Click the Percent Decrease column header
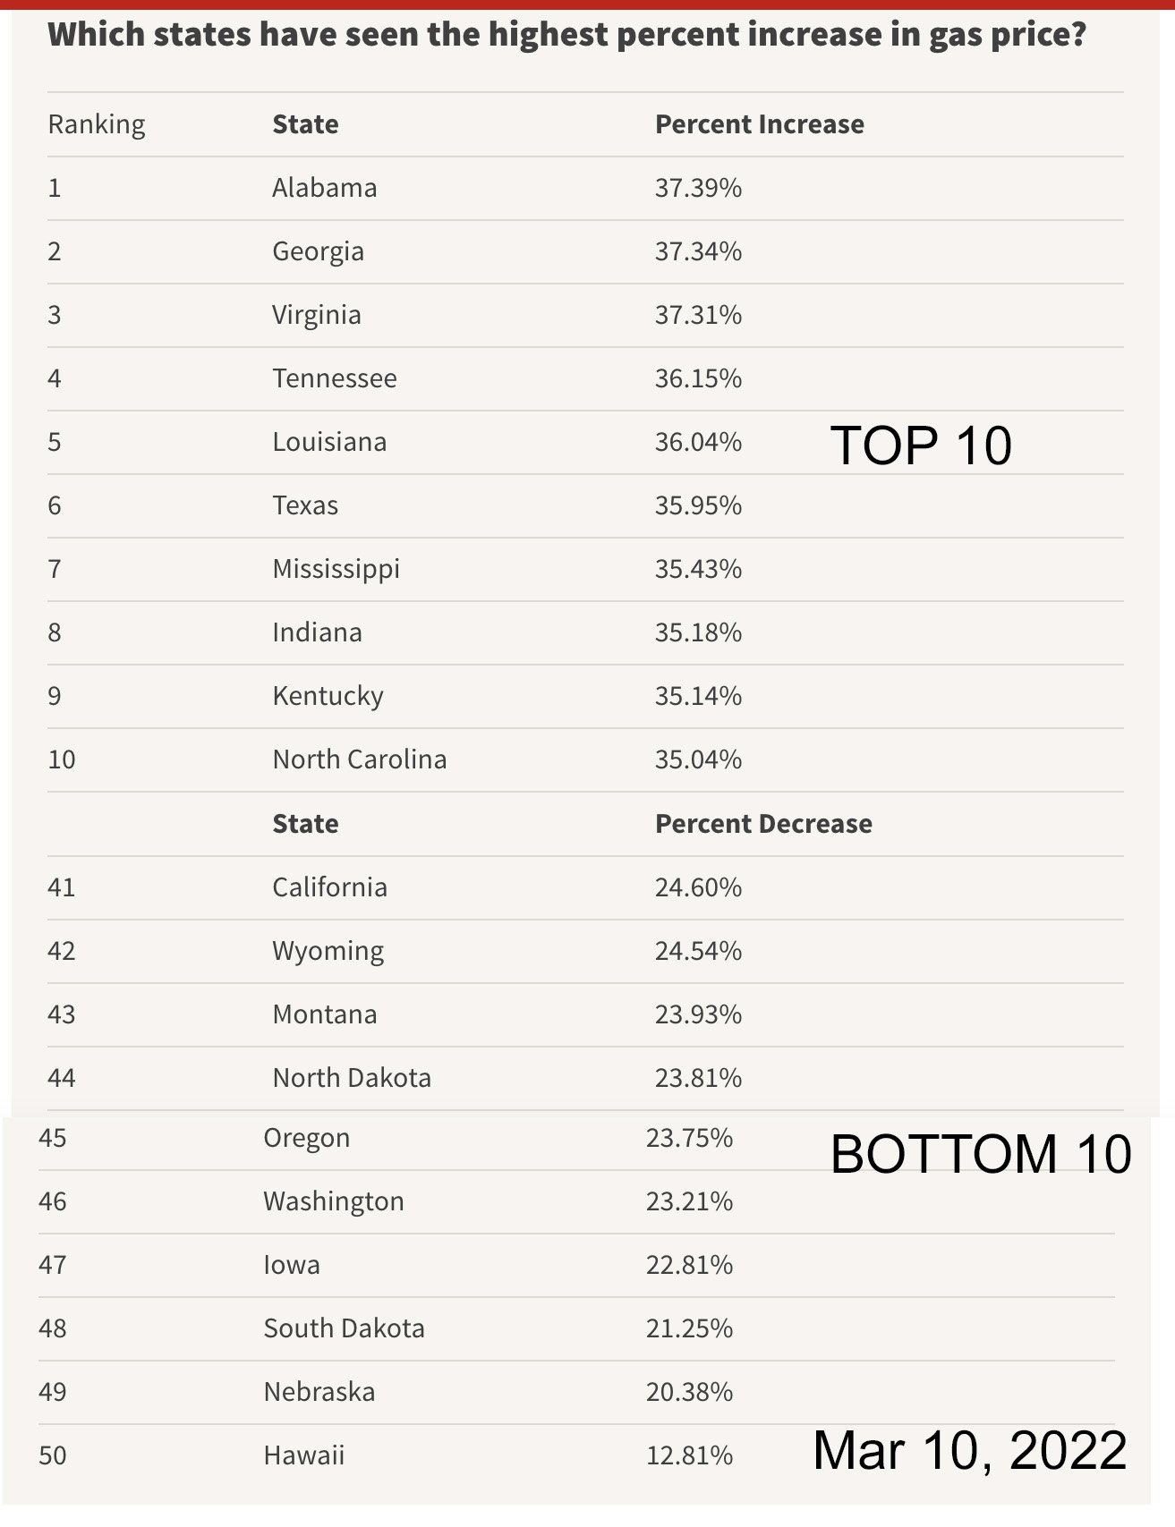The width and height of the screenshot is (1175, 1527). 763,824
